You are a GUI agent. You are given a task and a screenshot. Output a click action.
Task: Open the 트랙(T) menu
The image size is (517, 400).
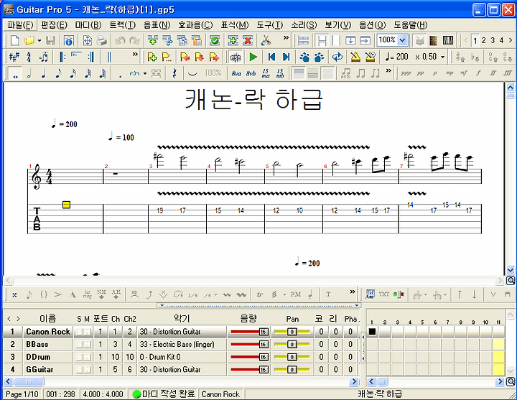[122, 25]
